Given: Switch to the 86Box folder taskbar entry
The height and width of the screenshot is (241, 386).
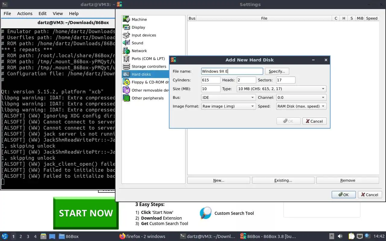Looking at the screenshot, I should pyautogui.click(x=69, y=236).
